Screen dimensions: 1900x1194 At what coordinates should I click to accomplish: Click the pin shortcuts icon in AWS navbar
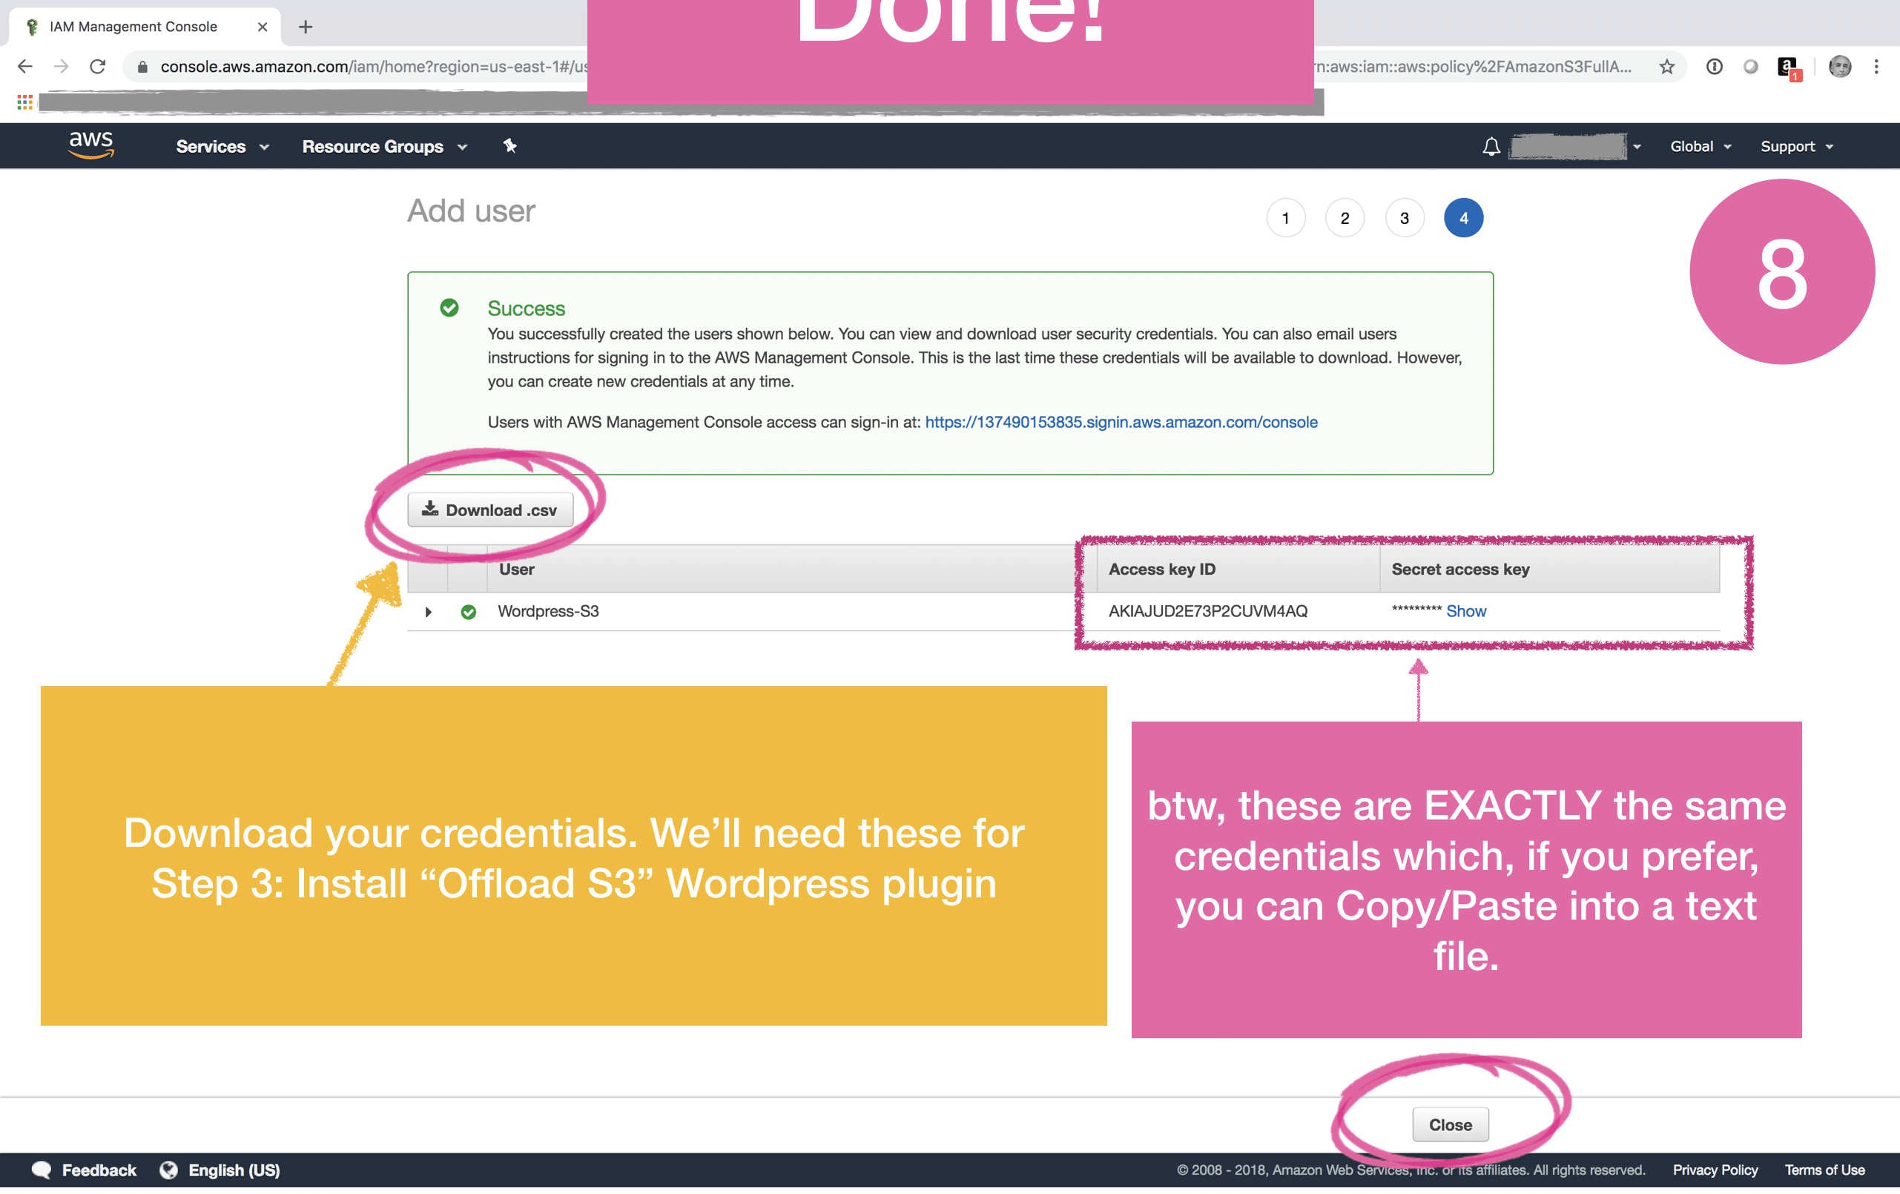[509, 145]
